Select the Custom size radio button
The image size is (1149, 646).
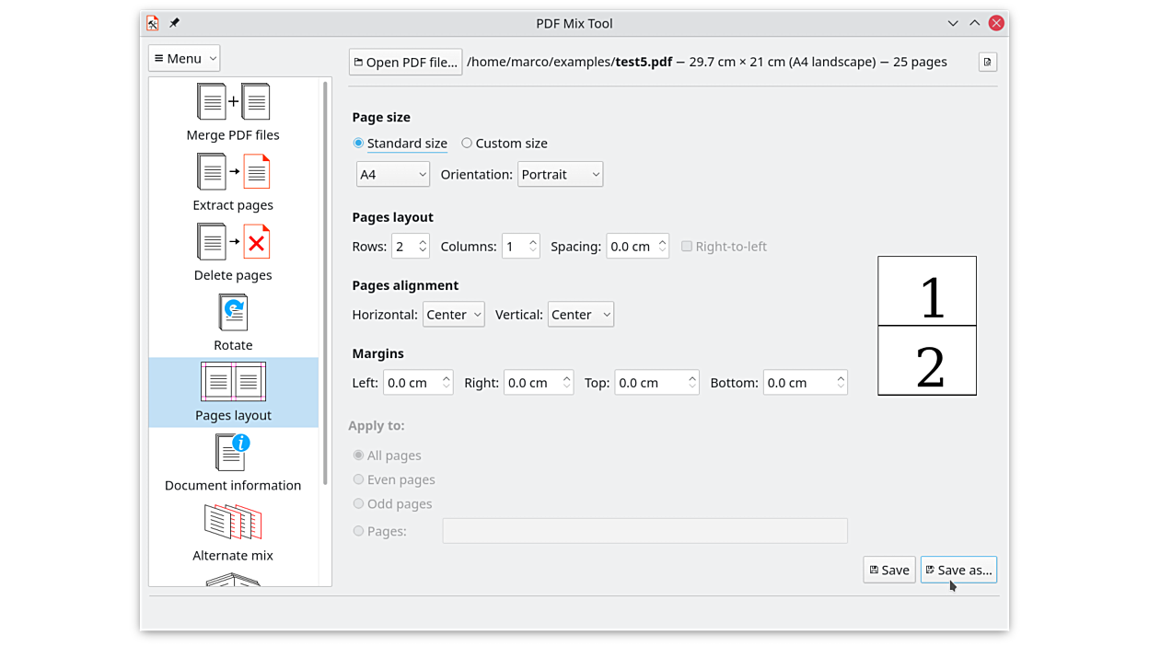point(467,144)
